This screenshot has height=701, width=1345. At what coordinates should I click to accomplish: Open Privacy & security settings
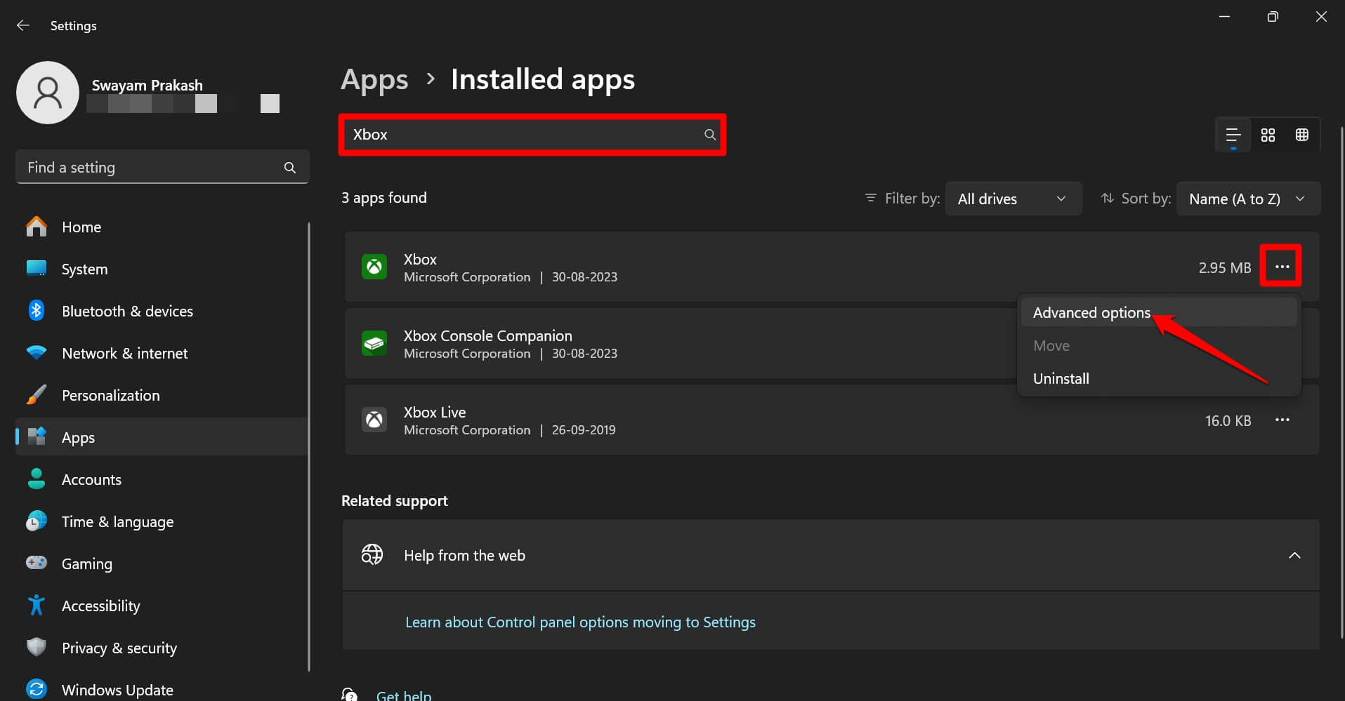[x=119, y=648]
